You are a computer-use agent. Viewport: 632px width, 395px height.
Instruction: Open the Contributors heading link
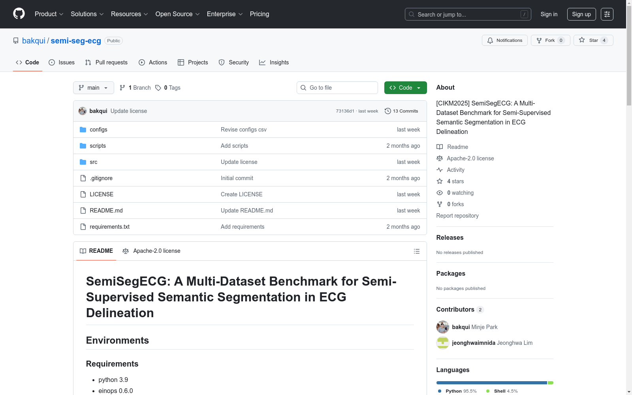click(x=460, y=309)
